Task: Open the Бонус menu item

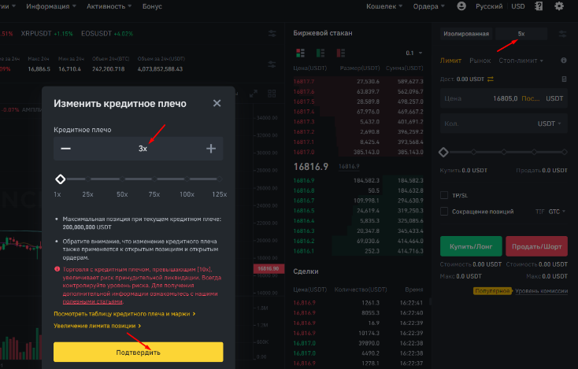Action: pyautogui.click(x=152, y=6)
